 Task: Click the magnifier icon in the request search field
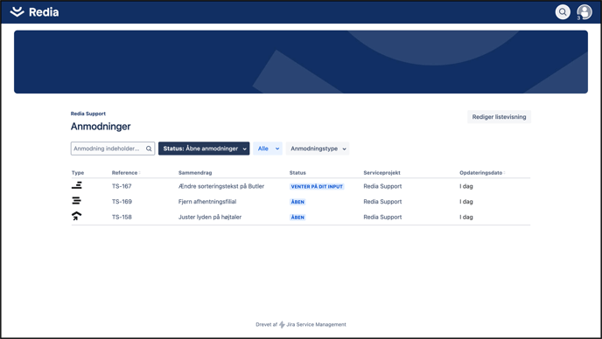click(x=149, y=149)
